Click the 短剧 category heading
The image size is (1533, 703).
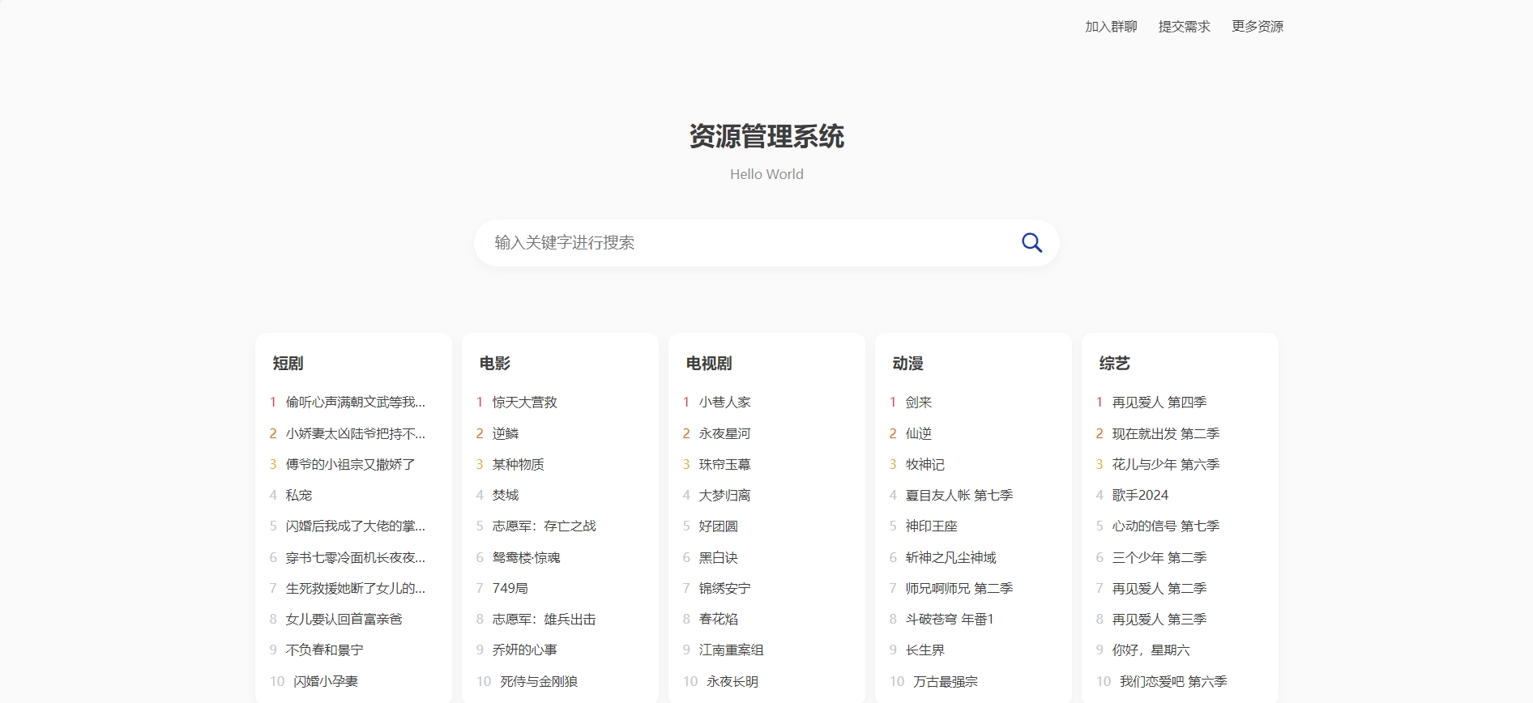tap(288, 364)
